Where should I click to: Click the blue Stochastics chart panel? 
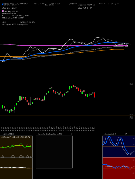(x=119, y=146)
